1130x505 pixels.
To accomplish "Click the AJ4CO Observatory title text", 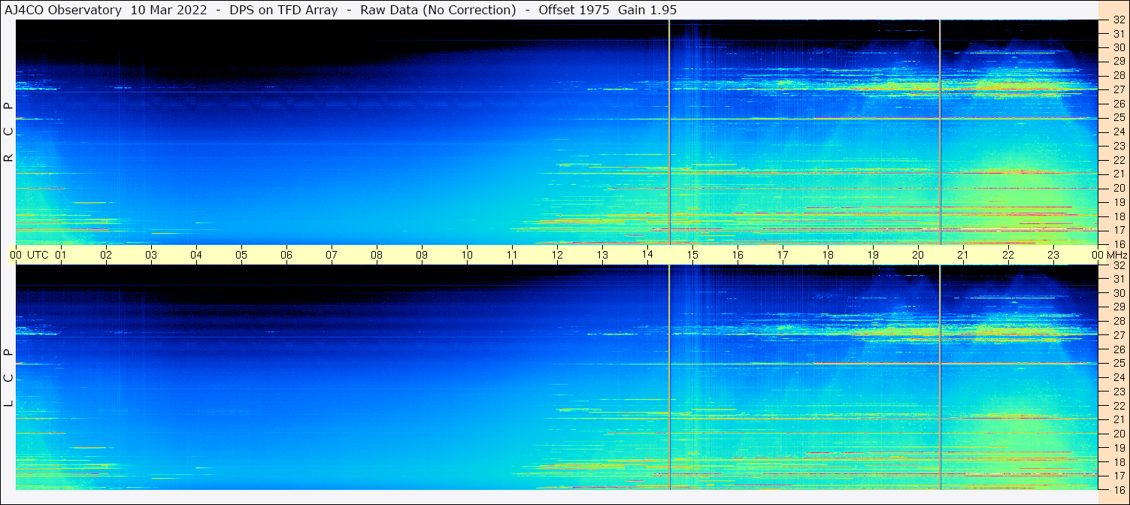I will 63,10.
